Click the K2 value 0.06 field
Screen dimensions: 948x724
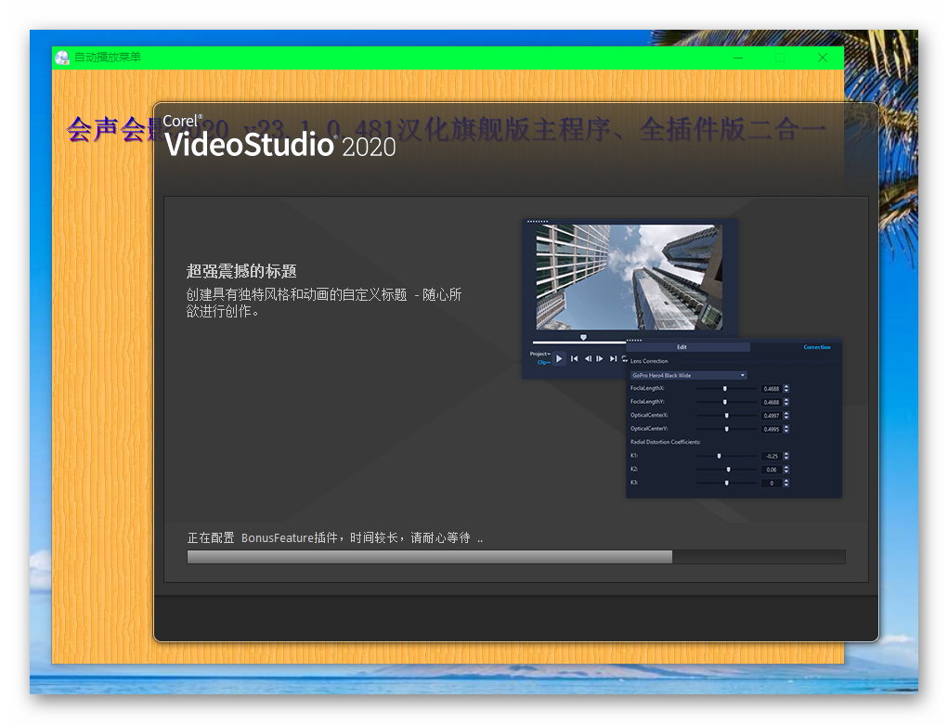pyautogui.click(x=772, y=469)
